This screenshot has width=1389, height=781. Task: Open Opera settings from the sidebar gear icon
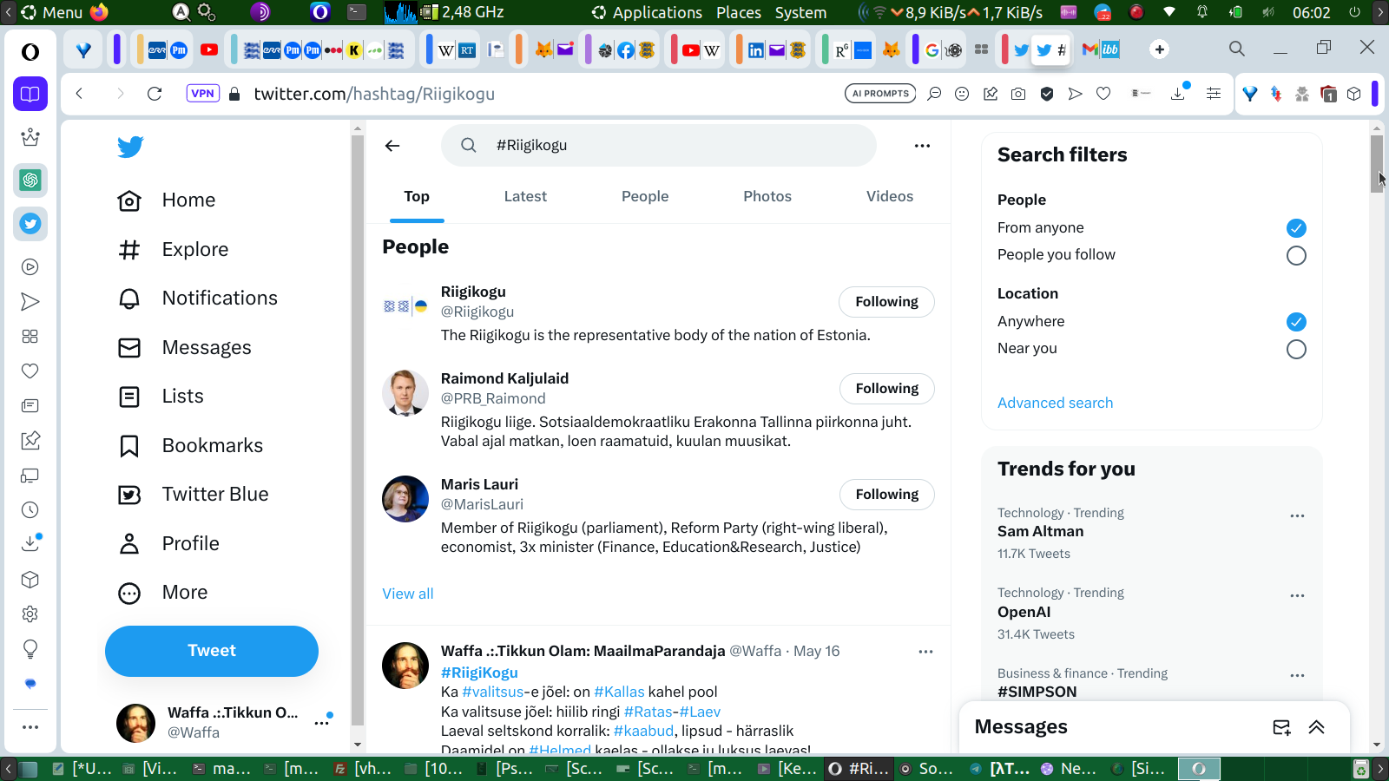pos(30,614)
